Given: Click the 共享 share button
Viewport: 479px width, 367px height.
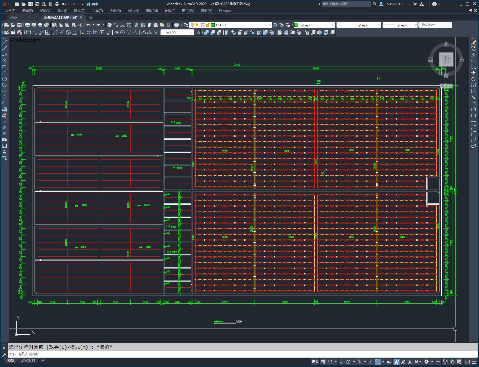Looking at the screenshot, I should tap(92, 4).
